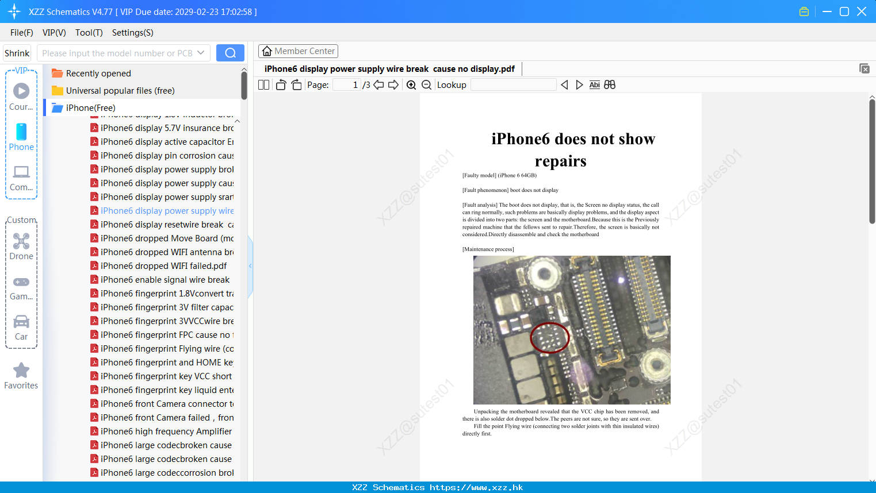Open 'iPhone6 display resetwire break' file

162,225
